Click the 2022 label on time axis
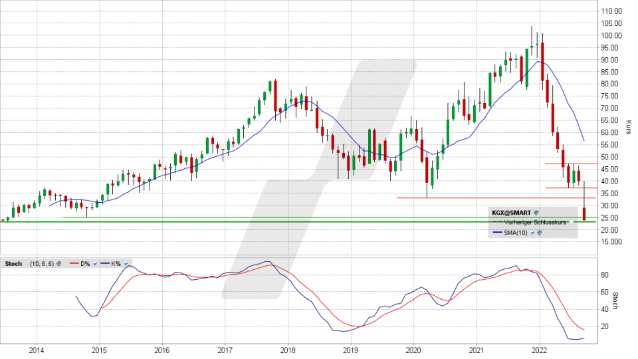Image resolution: width=638 pixels, height=359 pixels. click(x=540, y=350)
